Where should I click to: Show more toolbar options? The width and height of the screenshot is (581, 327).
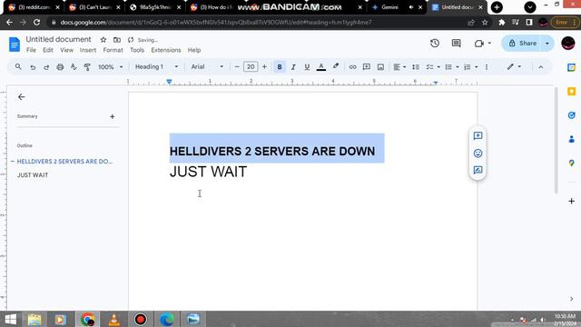point(487,67)
